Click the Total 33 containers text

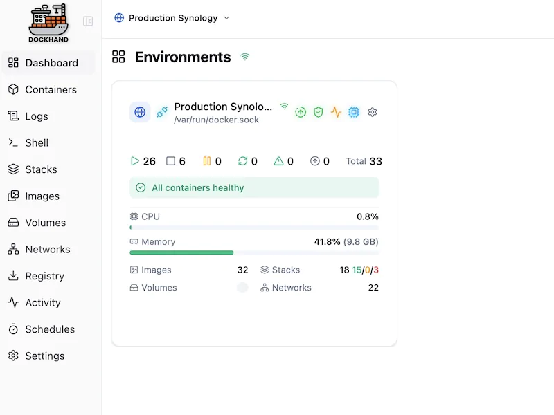tap(364, 161)
